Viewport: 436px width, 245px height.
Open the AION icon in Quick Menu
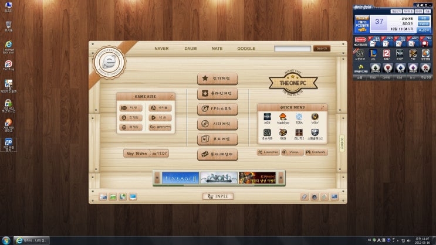[267, 117]
